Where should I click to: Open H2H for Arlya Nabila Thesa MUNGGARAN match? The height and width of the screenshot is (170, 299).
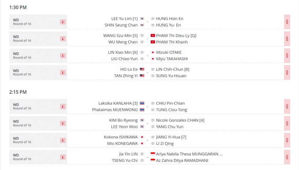coord(287,157)
